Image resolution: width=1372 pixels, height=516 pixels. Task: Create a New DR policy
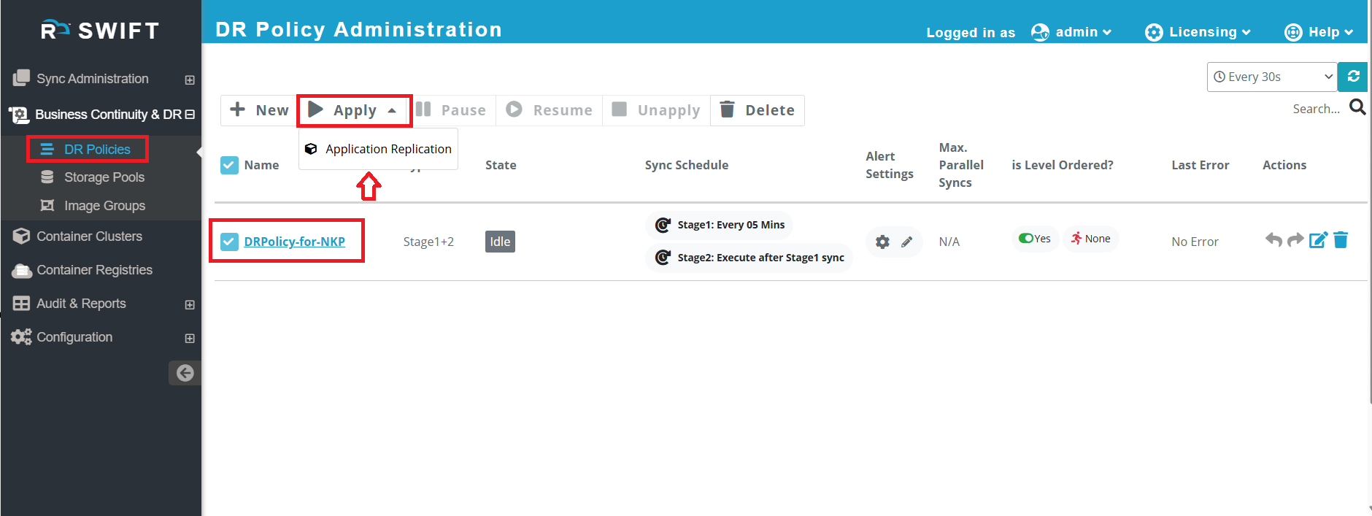coord(259,110)
